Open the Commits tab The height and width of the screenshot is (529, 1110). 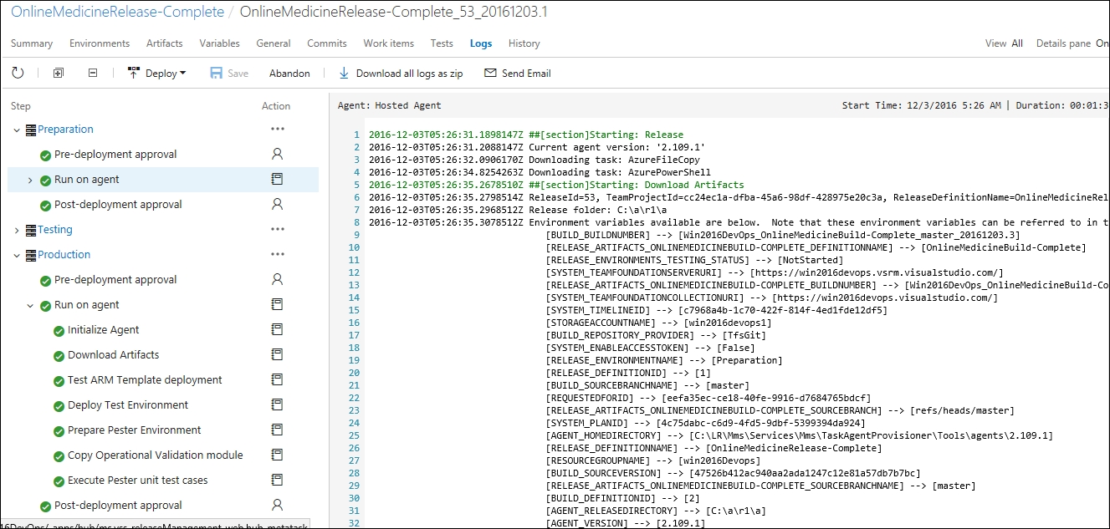327,43
